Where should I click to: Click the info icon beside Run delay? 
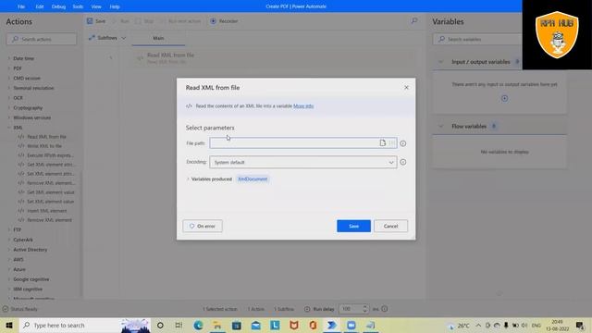pyautogui.click(x=385, y=309)
